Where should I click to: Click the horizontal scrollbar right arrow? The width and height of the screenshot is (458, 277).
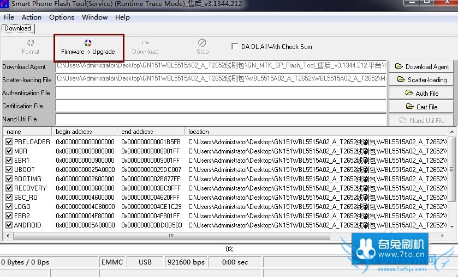pos(443,236)
